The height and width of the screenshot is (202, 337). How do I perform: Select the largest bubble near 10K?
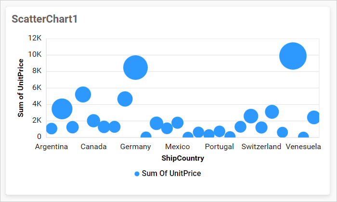(293, 56)
